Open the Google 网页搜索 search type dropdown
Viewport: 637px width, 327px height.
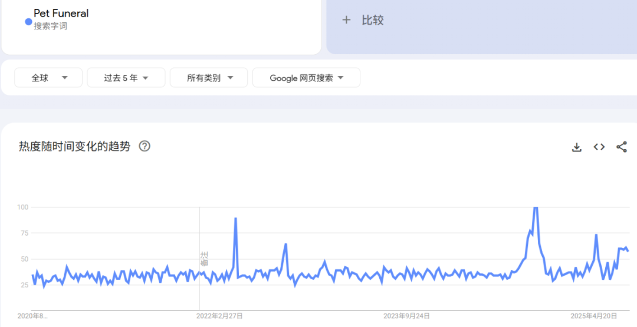tap(306, 78)
